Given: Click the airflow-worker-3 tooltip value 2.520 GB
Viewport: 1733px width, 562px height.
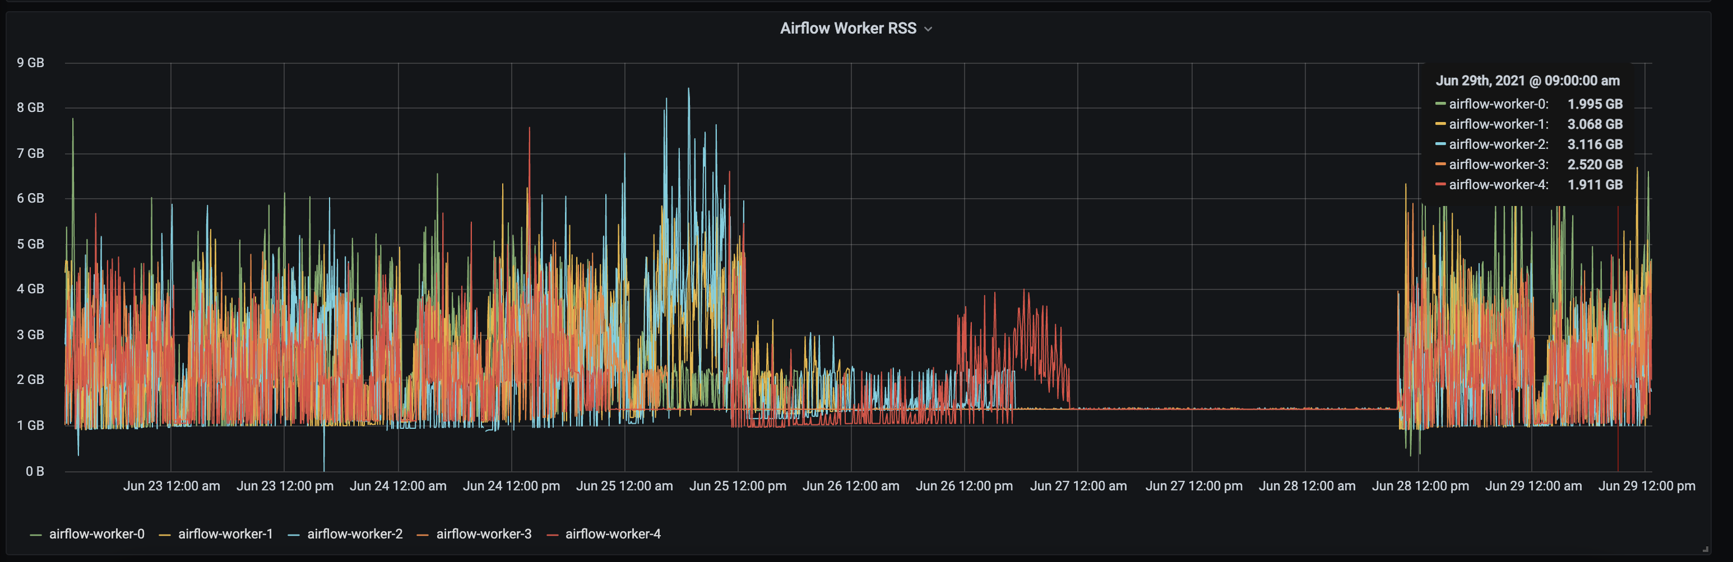Looking at the screenshot, I should pos(1595,165).
